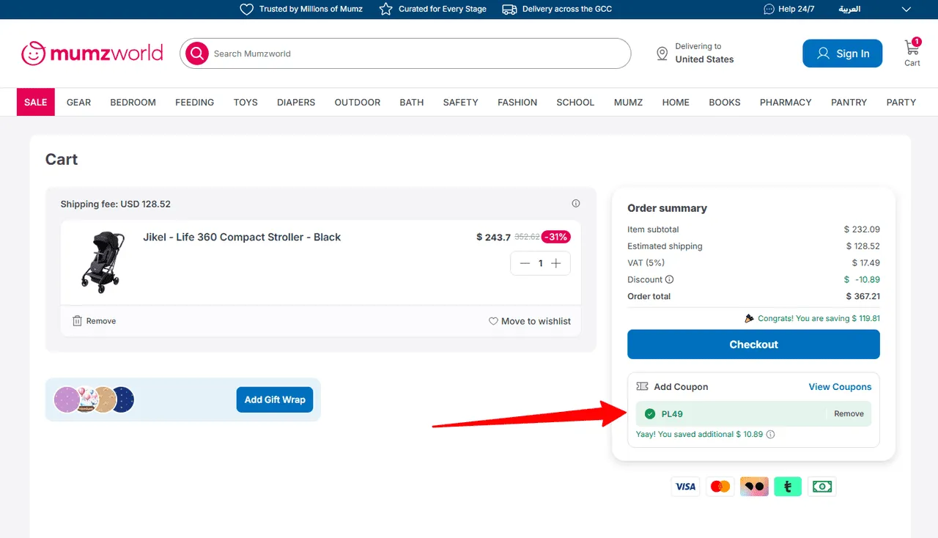Click the -31% discount badge
Screen dimensions: 938x538
pyautogui.click(x=556, y=237)
